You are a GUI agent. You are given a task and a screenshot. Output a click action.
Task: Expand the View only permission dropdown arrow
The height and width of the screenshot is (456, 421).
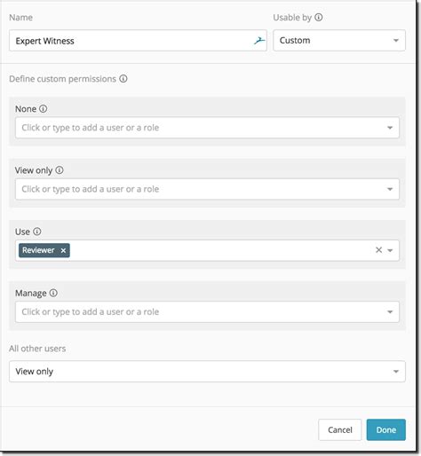(x=390, y=189)
